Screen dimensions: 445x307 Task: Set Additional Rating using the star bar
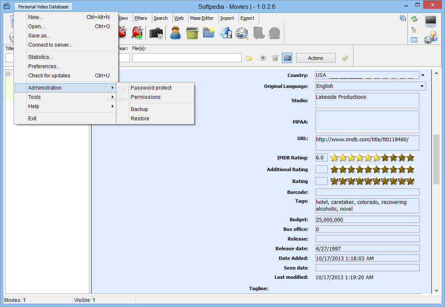372,169
